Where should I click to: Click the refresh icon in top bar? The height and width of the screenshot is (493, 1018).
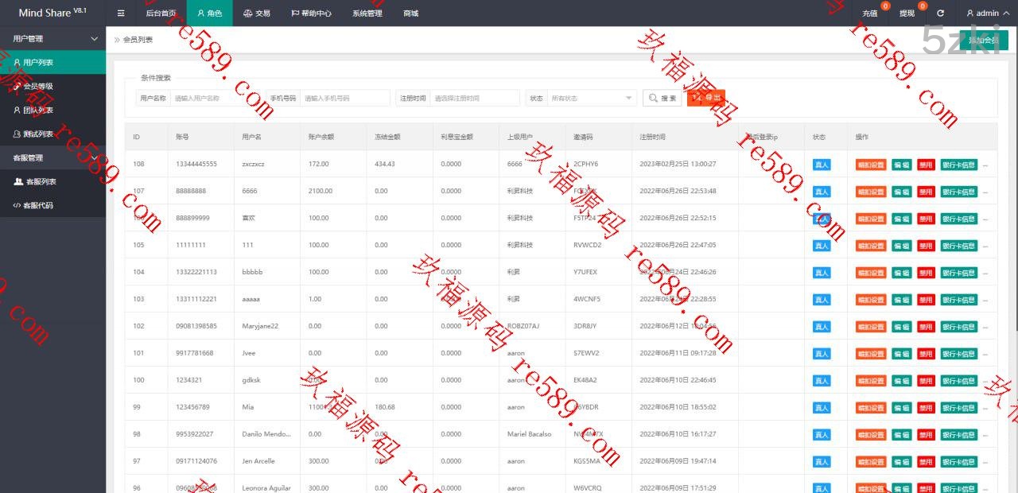(x=941, y=14)
